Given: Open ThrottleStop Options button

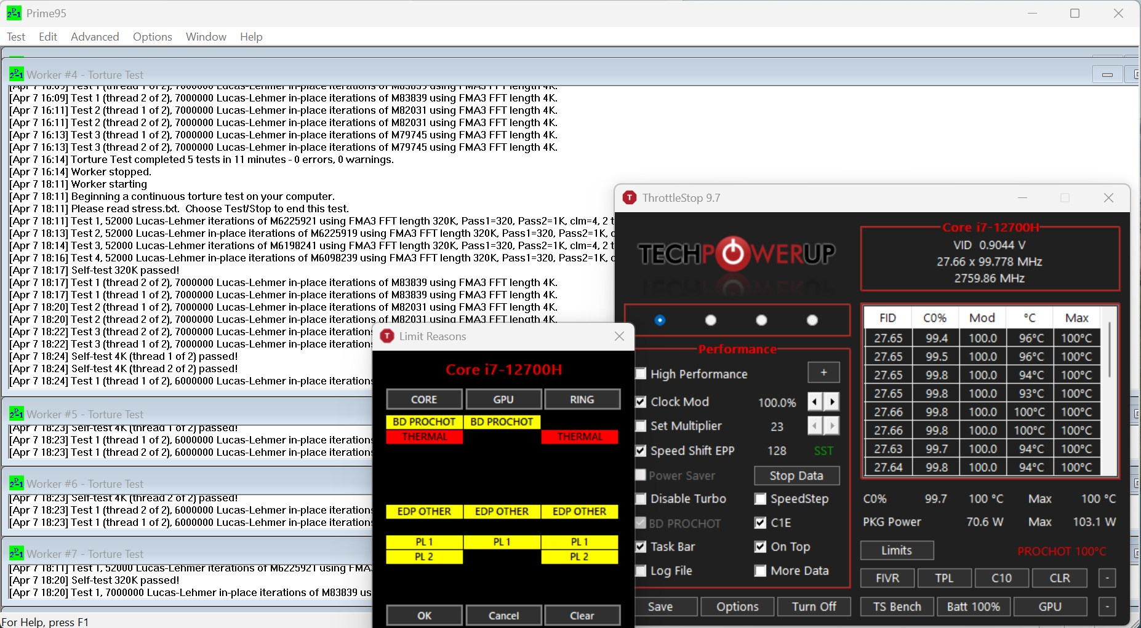Looking at the screenshot, I should pyautogui.click(x=737, y=606).
